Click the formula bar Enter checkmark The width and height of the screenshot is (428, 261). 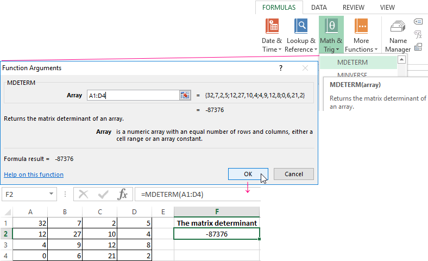tap(103, 194)
